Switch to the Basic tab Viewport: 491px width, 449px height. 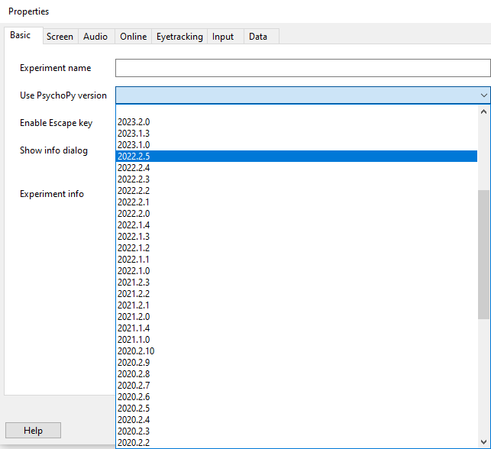tap(24, 35)
